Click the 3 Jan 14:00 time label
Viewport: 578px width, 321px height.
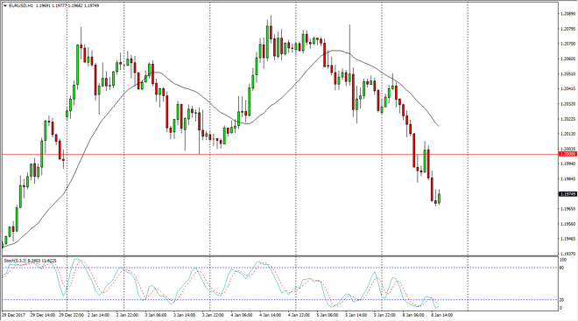tap(184, 315)
